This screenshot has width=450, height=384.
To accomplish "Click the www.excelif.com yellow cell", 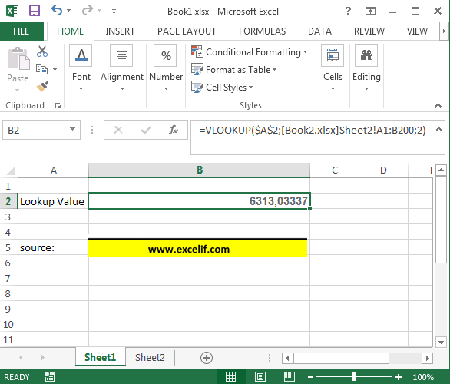I will [x=197, y=248].
